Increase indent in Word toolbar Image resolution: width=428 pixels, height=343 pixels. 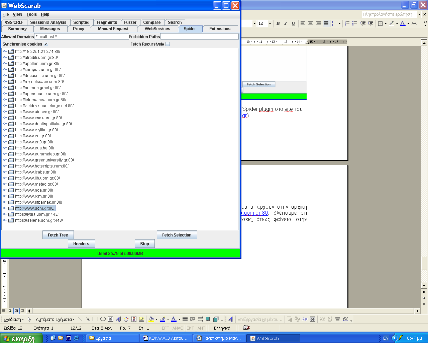point(370,23)
